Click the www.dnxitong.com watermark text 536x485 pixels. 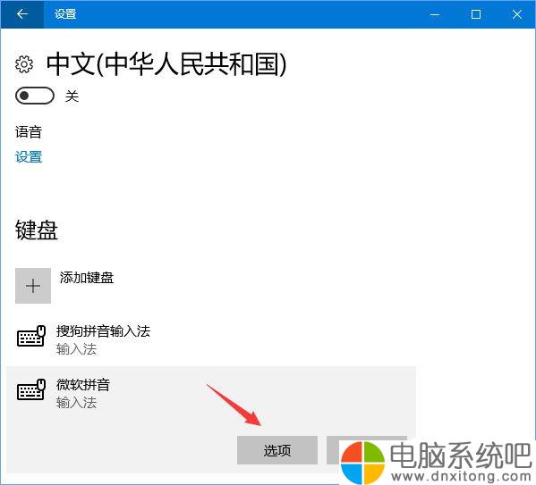[x=462, y=475]
